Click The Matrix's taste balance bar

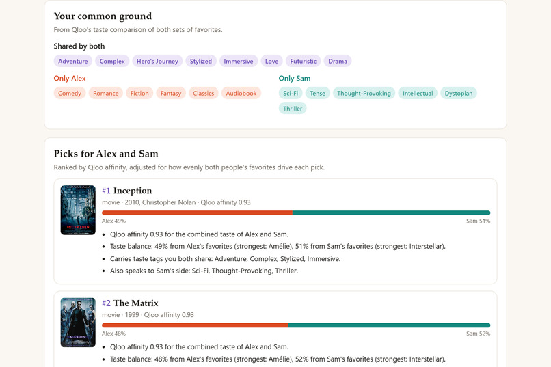click(296, 325)
